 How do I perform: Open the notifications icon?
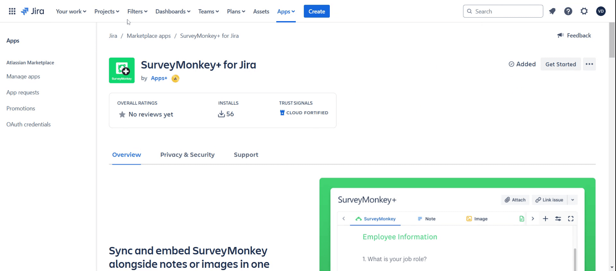coord(552,11)
